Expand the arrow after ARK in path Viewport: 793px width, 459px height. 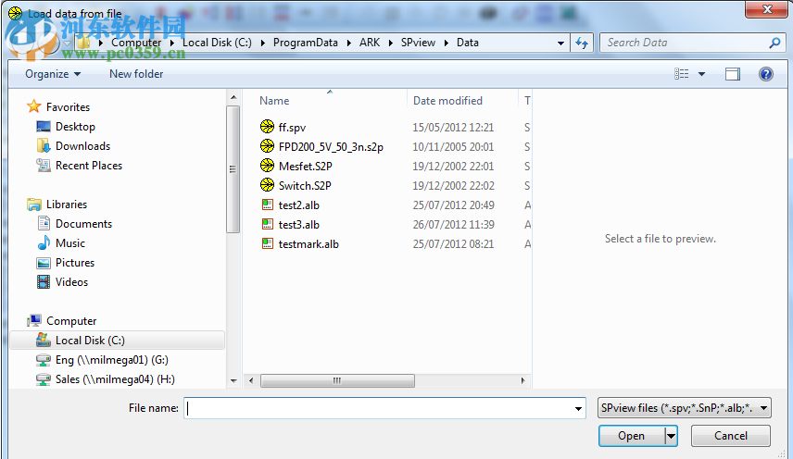click(390, 43)
